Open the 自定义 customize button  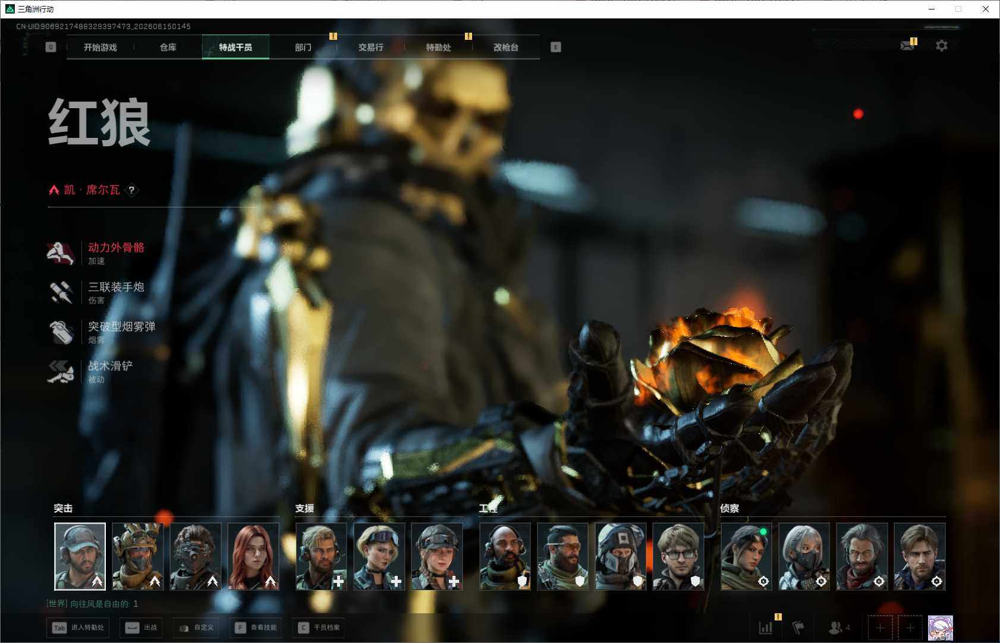tap(196, 628)
